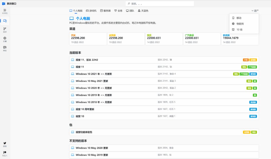This screenshot has width=271, height=159.
Task: Click the blog chat icon in sidebar
Action: (x=5, y=48)
